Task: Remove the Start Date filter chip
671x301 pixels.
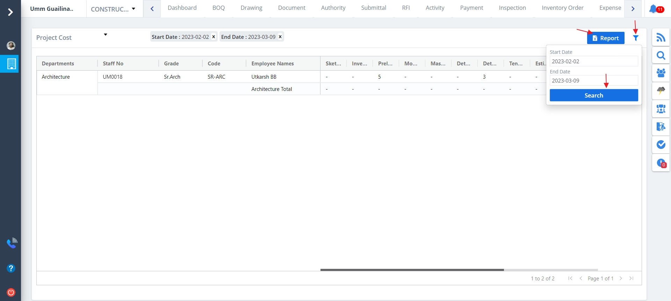Action: 214,37
